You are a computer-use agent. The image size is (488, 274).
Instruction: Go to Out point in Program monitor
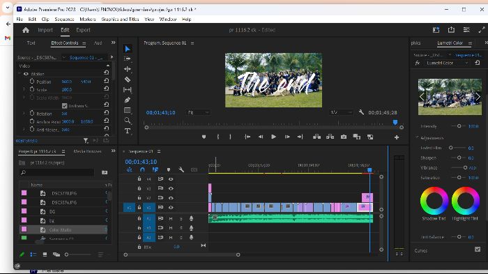click(x=300, y=137)
